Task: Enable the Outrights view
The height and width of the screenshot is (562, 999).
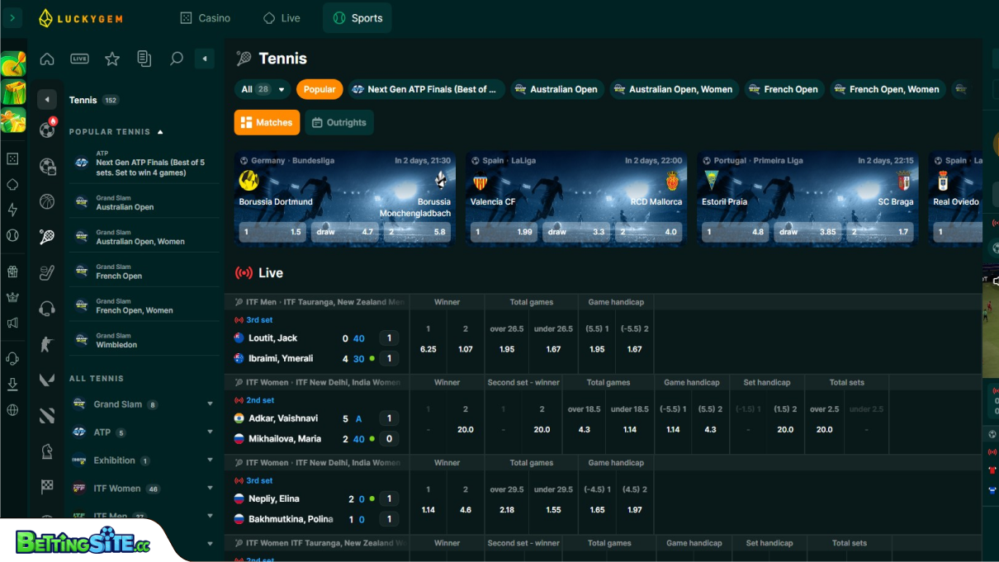Action: tap(339, 121)
